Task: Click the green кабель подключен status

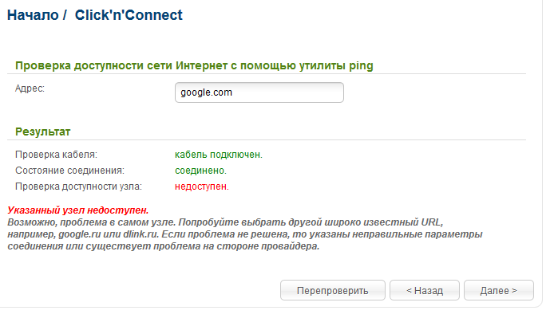Action: 219,154
